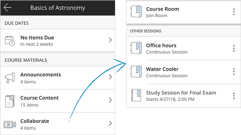The width and height of the screenshot is (241, 135).
Task: Expand Announcements with its chevron arrow
Action: tap(110, 77)
